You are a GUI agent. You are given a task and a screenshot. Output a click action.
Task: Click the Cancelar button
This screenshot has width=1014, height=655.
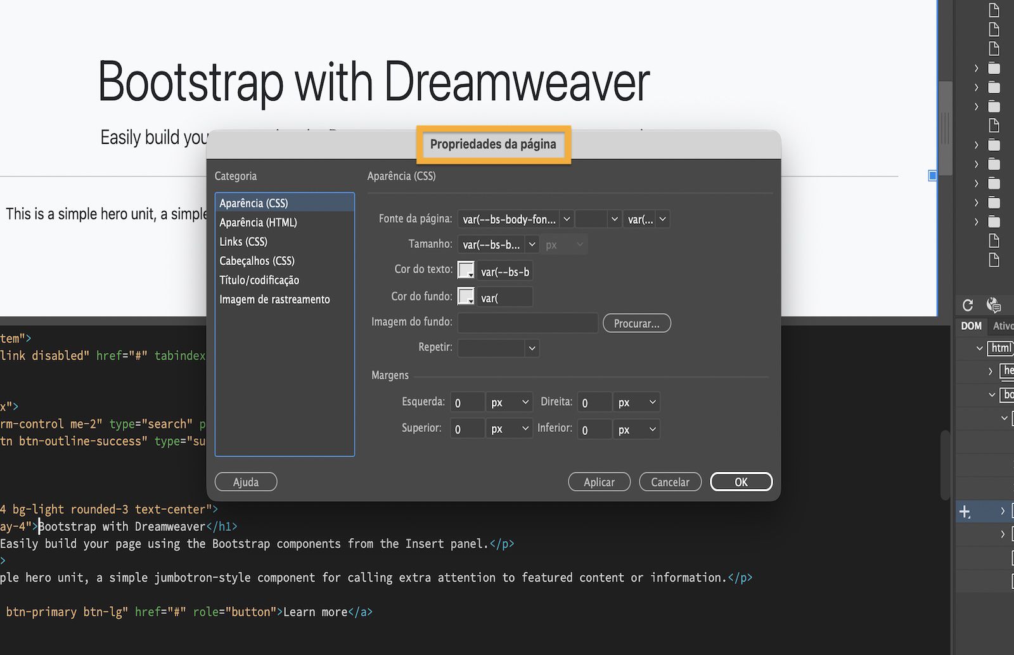[x=670, y=482]
